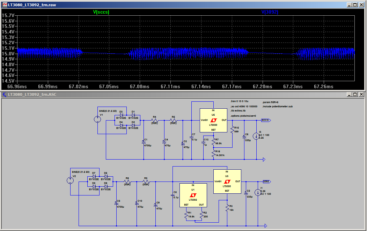
Task: Click the 67.26ms label on the time axis
Action: click(324, 86)
